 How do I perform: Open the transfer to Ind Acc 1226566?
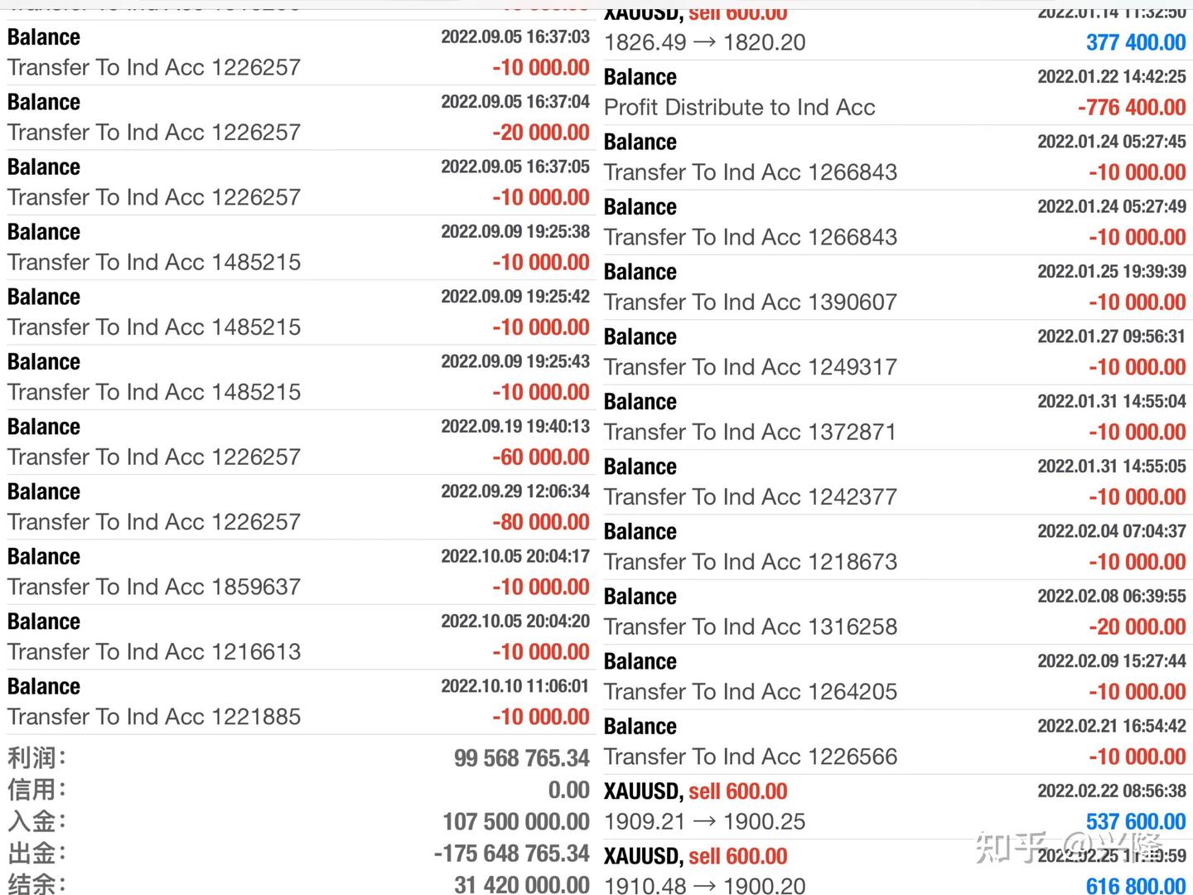pos(751,757)
